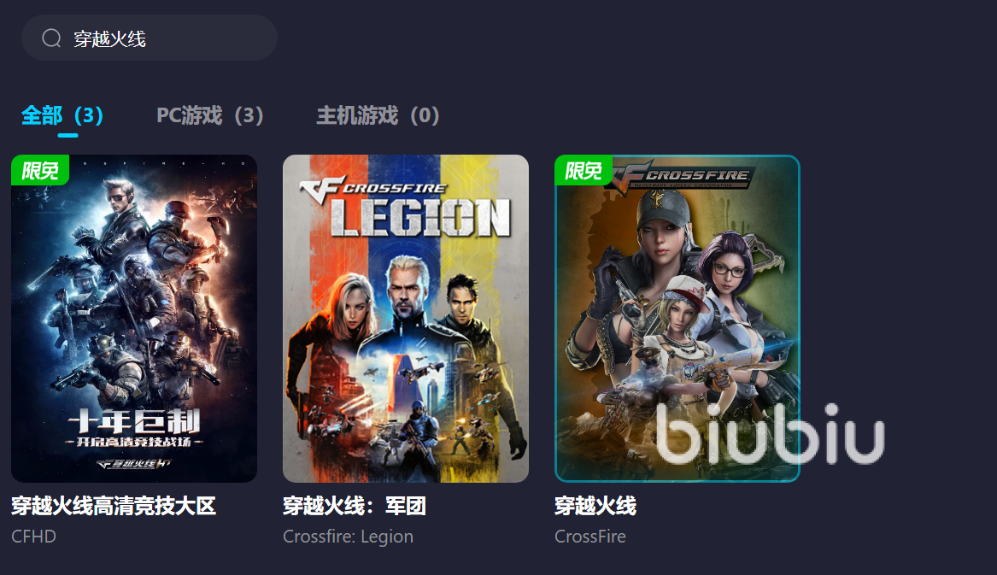Click the 穿越火线：军团 title
This screenshot has height=575, width=997.
[355, 506]
